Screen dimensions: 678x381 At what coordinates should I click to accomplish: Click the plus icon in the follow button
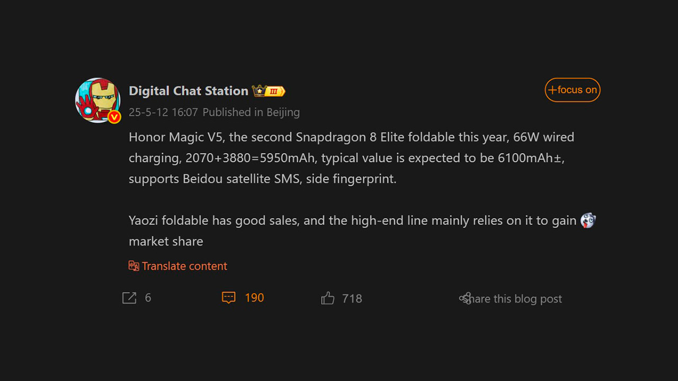click(x=552, y=90)
